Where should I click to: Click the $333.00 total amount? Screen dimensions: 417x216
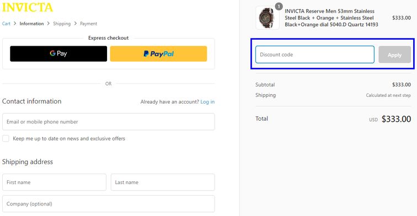point(396,119)
